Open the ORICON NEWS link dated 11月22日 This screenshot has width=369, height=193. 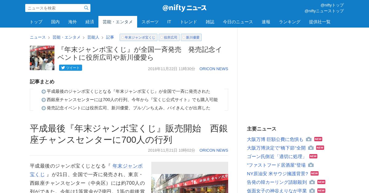point(214,69)
